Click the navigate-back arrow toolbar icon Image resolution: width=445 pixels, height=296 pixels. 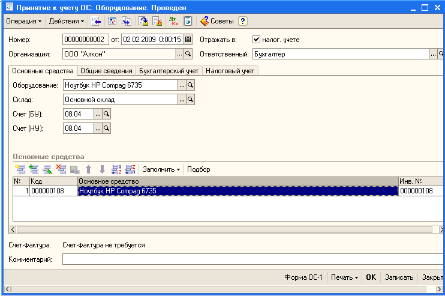point(97,21)
